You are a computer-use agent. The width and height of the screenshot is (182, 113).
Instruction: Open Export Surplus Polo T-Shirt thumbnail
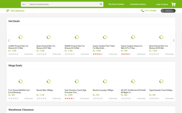coord(105,37)
